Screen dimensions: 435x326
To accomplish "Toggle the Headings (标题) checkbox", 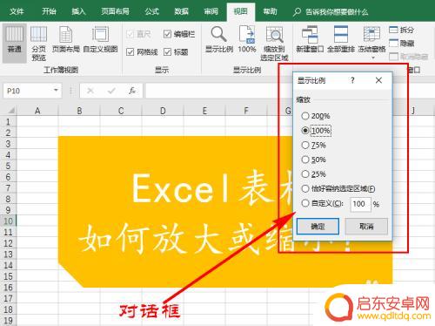I will tap(167, 52).
